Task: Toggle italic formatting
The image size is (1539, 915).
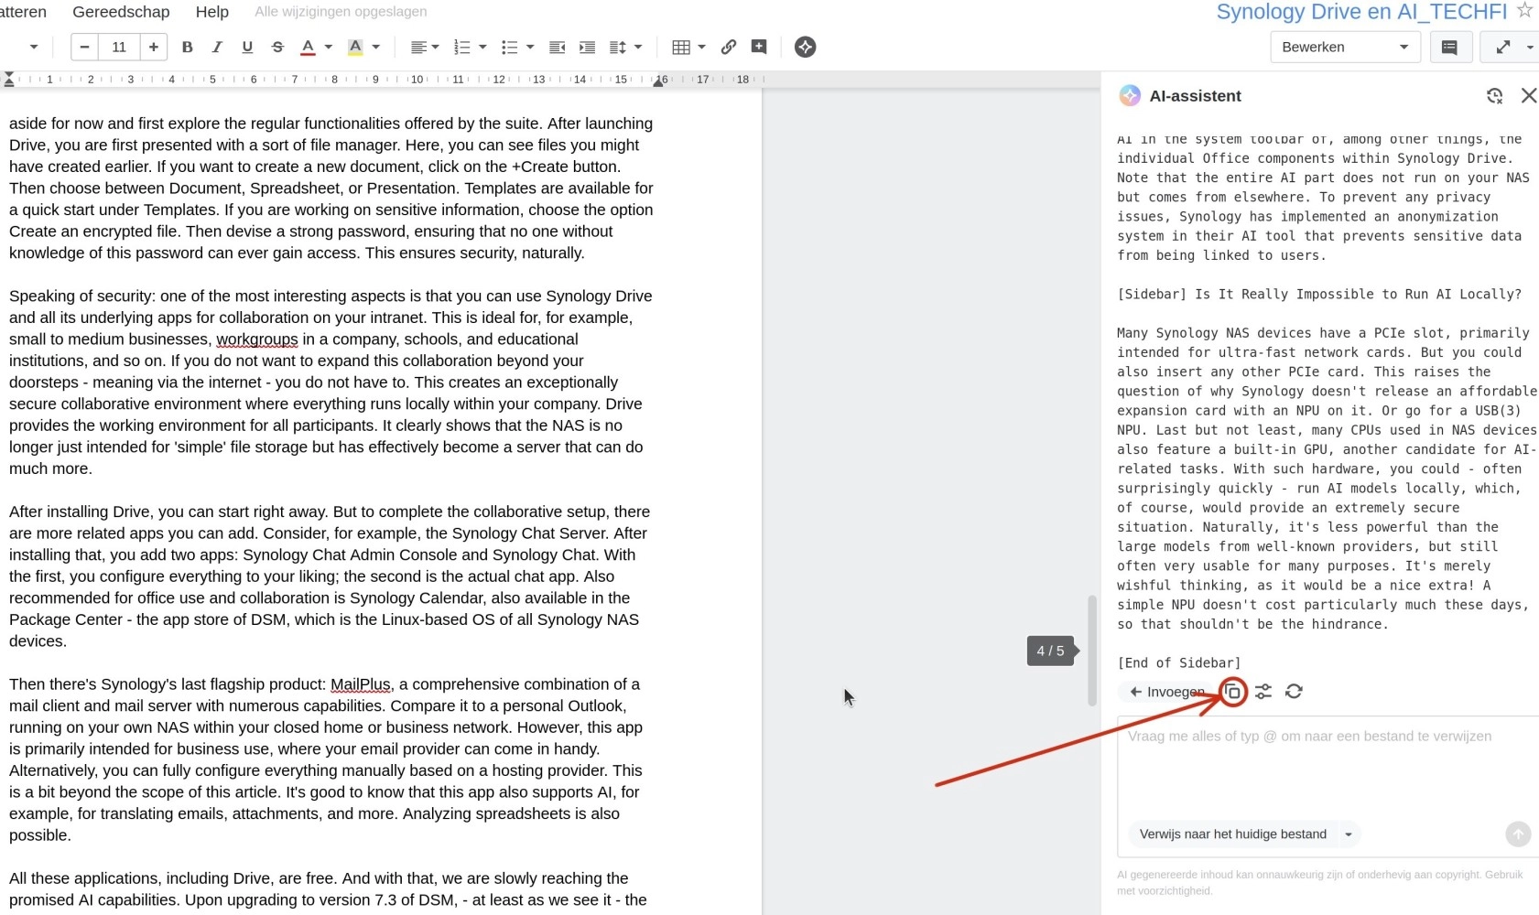Action: coord(217,47)
